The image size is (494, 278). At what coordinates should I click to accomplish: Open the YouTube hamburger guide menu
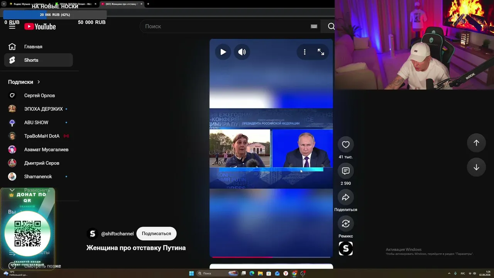12,27
